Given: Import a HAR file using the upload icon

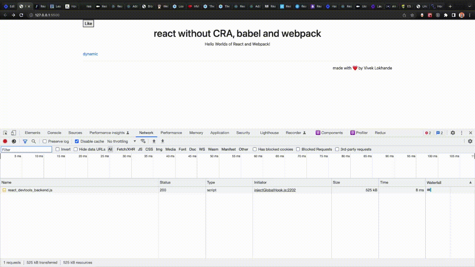Looking at the screenshot, I should pyautogui.click(x=154, y=141).
